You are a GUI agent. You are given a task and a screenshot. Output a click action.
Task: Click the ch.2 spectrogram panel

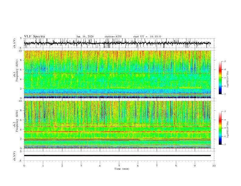[117, 125]
